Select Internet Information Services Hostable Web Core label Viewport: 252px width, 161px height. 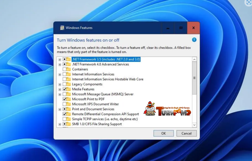tap(107, 79)
